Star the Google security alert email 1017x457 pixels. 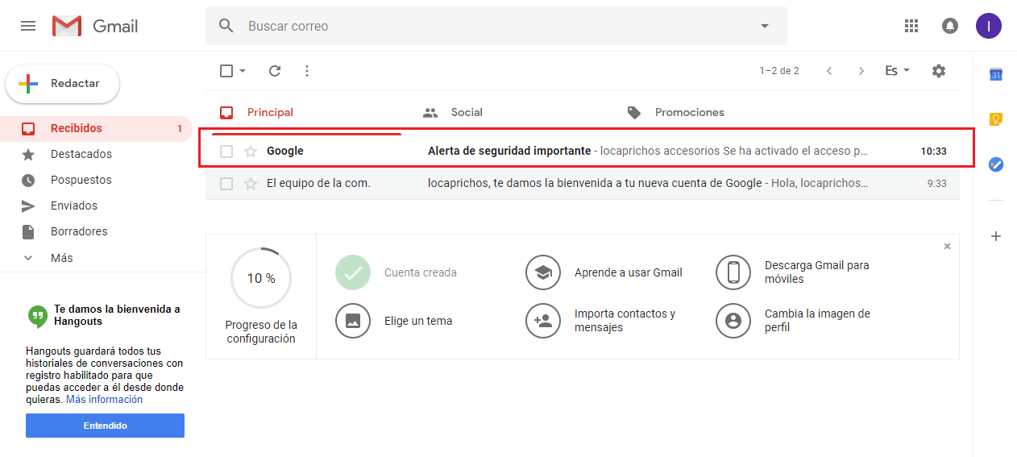tap(251, 151)
